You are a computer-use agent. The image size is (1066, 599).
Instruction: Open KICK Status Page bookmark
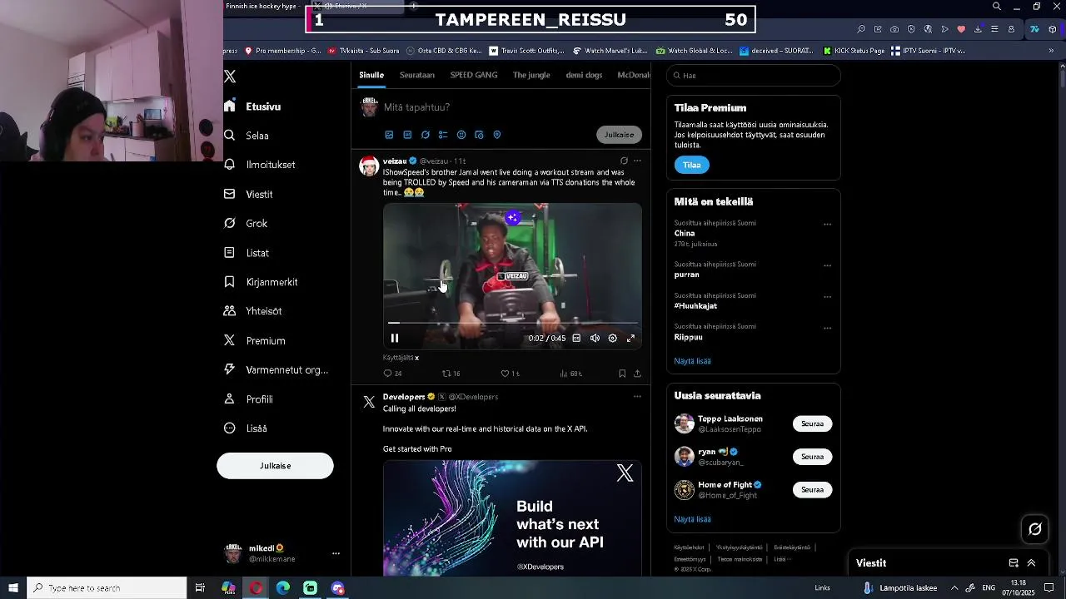click(x=854, y=51)
